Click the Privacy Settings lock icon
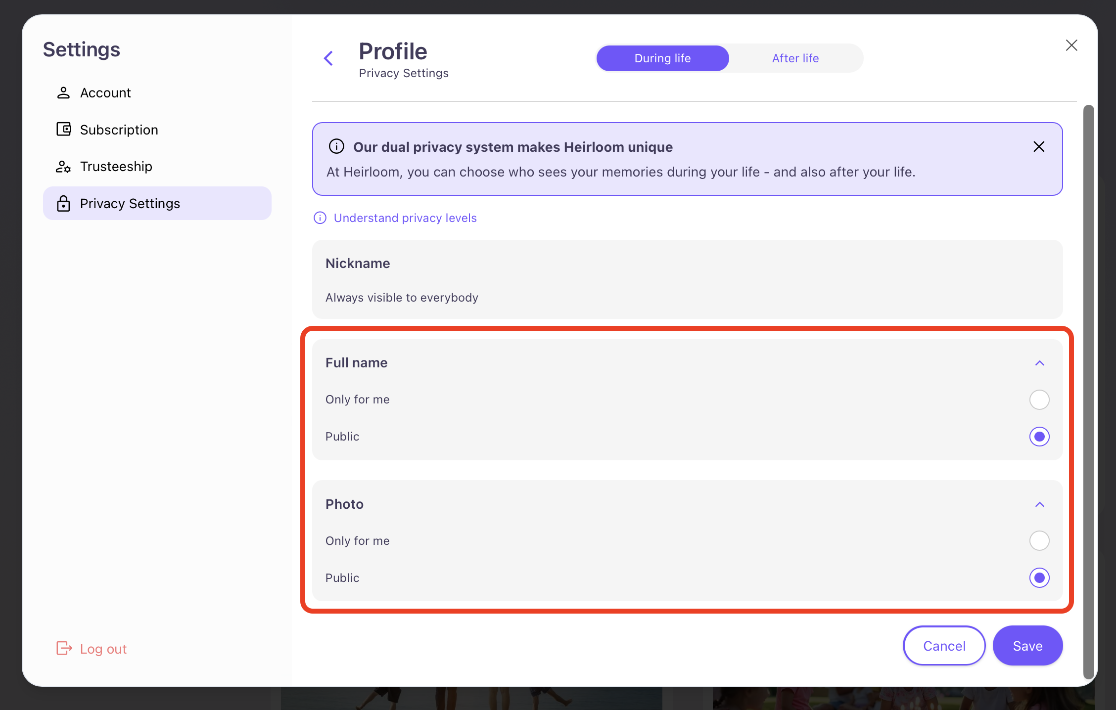The height and width of the screenshot is (710, 1116). [63, 203]
